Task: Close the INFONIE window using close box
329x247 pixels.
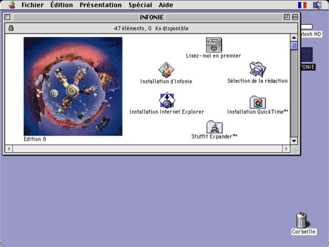Action: (7, 17)
